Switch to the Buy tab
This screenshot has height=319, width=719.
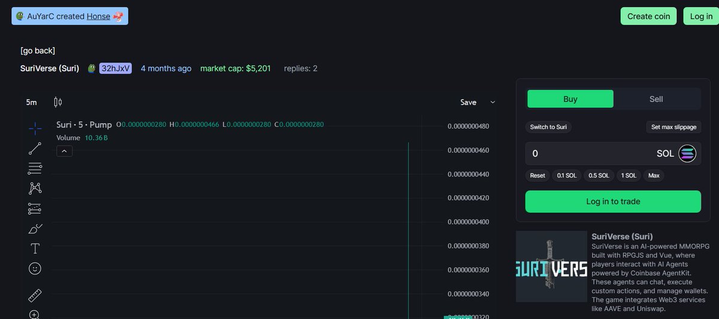pos(570,99)
